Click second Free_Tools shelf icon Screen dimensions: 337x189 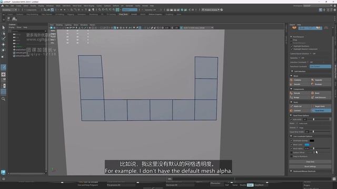(14, 19)
